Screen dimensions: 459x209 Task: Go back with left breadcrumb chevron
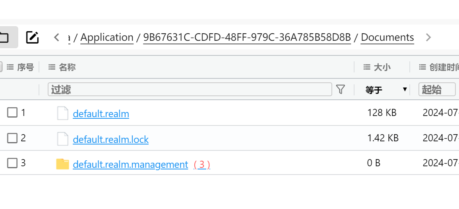click(x=57, y=37)
